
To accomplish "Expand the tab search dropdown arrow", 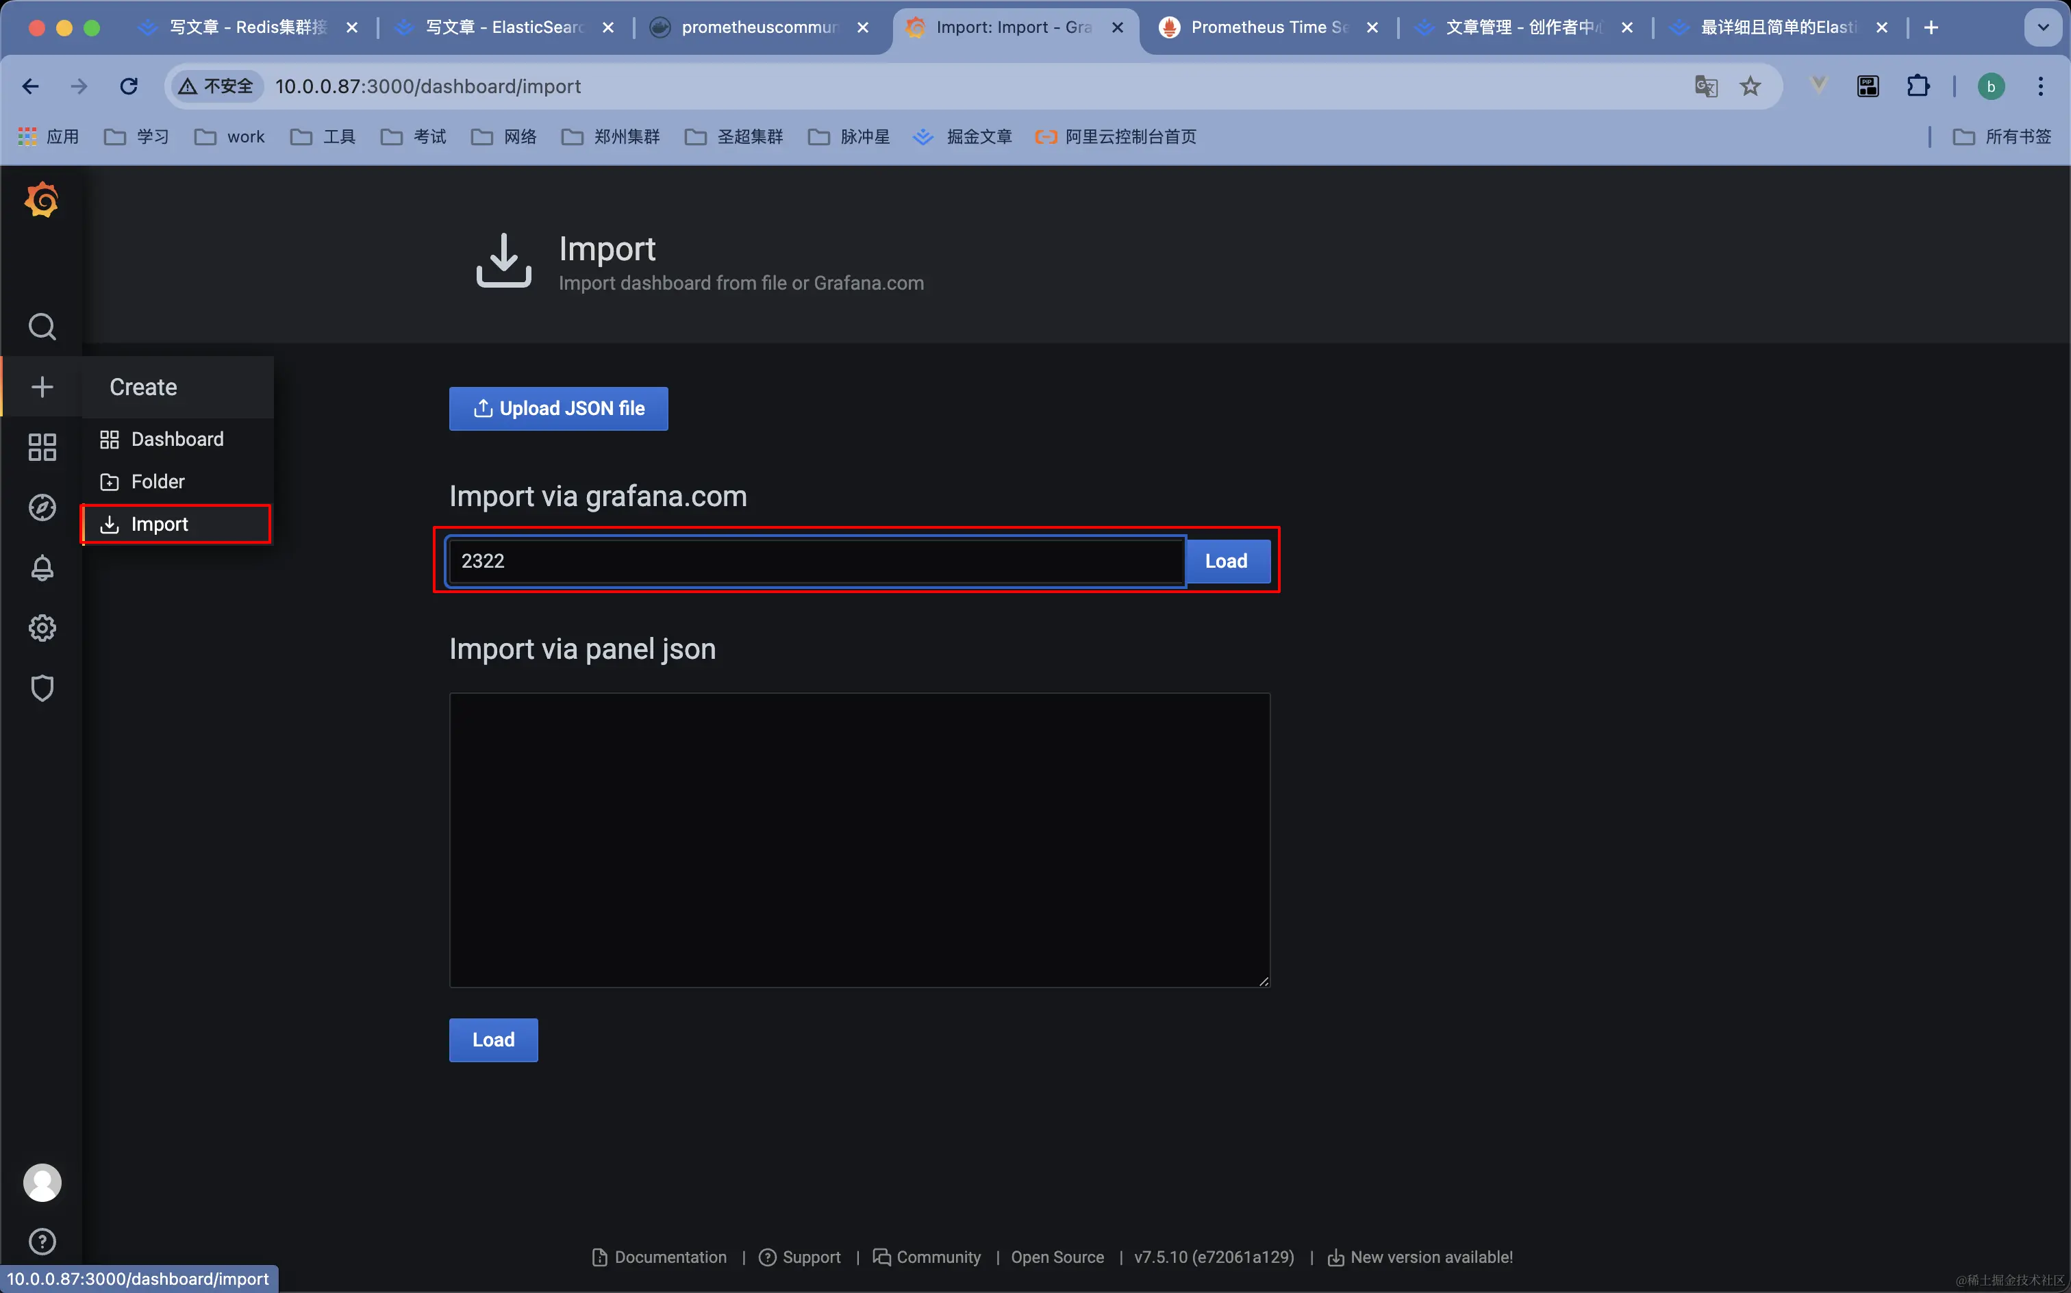I will click(2043, 27).
